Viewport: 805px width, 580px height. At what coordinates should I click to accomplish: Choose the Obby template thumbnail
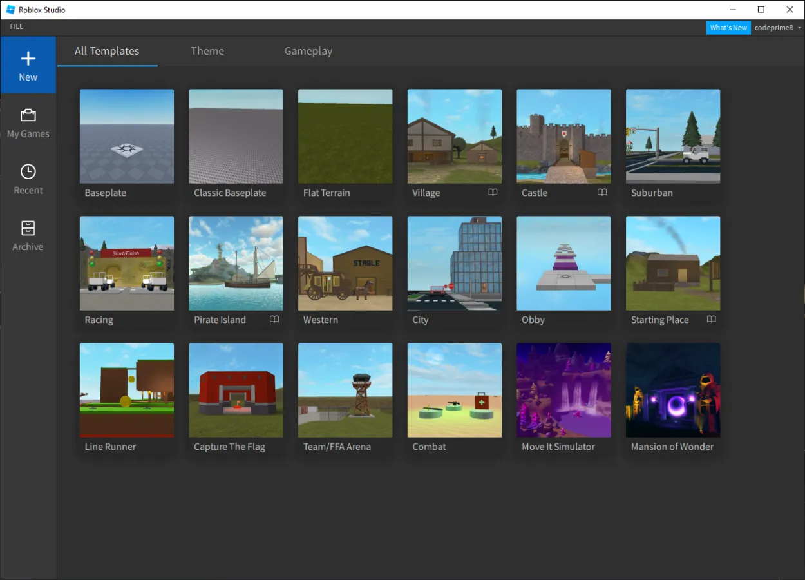pos(563,263)
